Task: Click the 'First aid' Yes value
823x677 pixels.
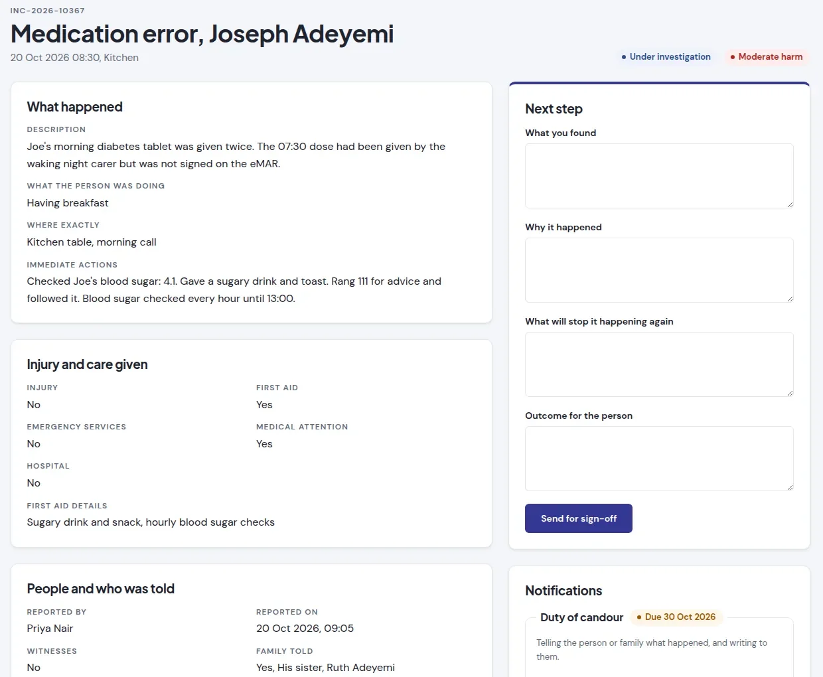Action: tap(264, 405)
